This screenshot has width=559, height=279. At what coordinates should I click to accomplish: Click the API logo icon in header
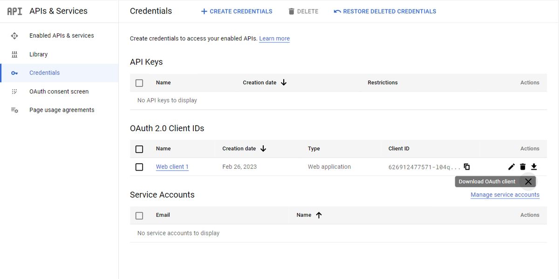click(14, 11)
